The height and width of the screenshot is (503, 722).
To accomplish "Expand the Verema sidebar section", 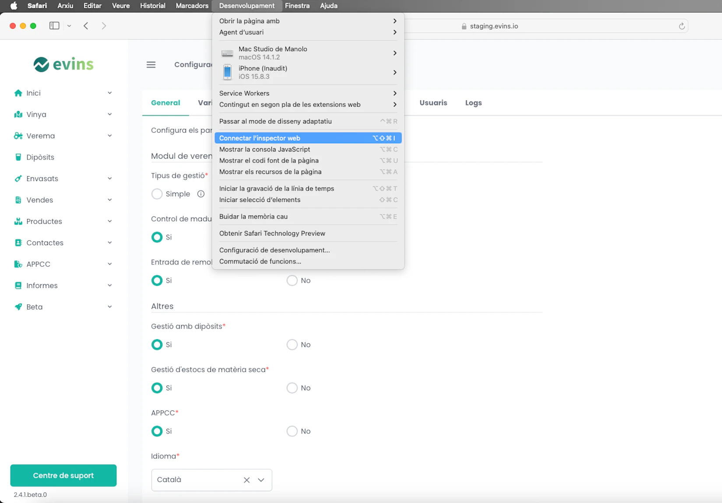I will (109, 136).
